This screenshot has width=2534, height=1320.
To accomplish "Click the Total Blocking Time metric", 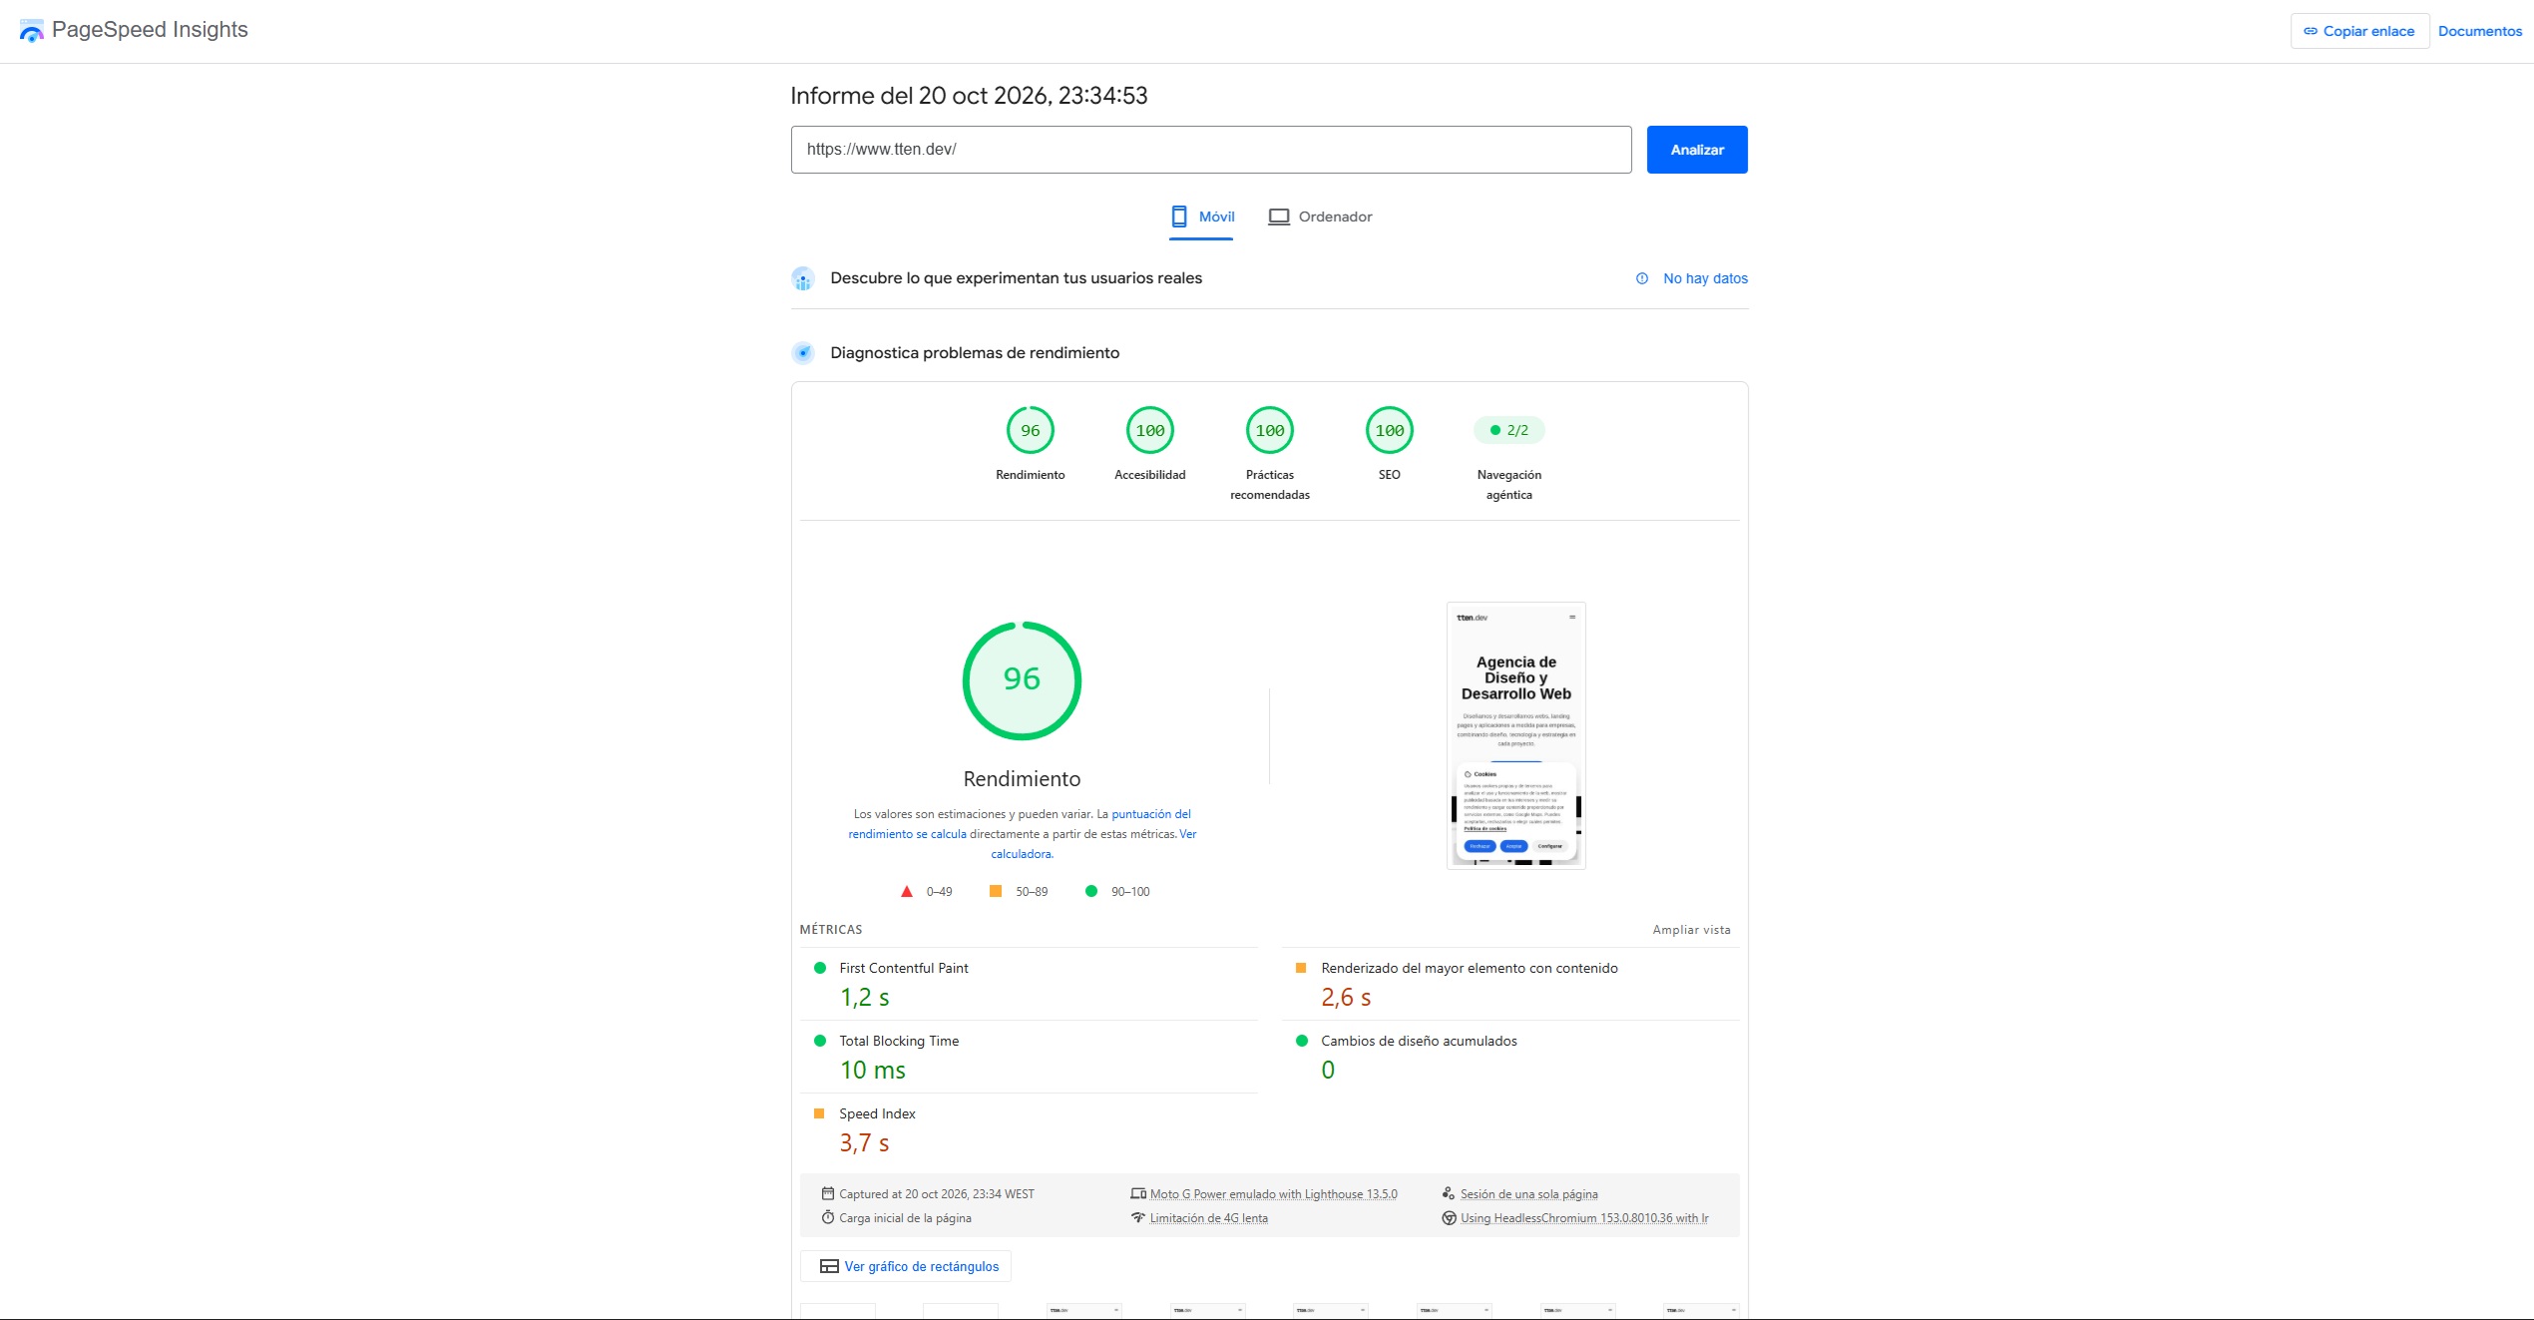I will pos(1029,1056).
